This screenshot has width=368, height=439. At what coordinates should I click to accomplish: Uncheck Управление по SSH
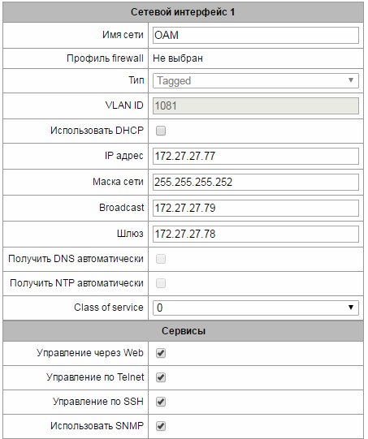pyautogui.click(x=161, y=402)
